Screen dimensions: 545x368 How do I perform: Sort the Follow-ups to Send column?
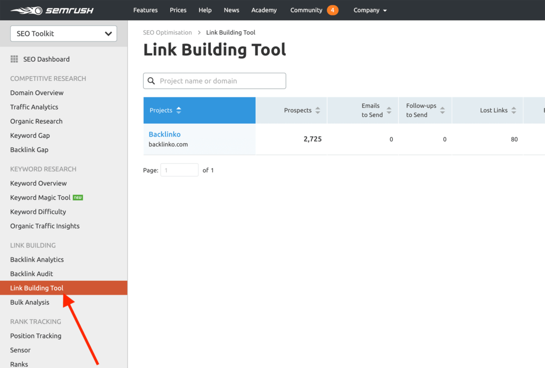pos(442,110)
